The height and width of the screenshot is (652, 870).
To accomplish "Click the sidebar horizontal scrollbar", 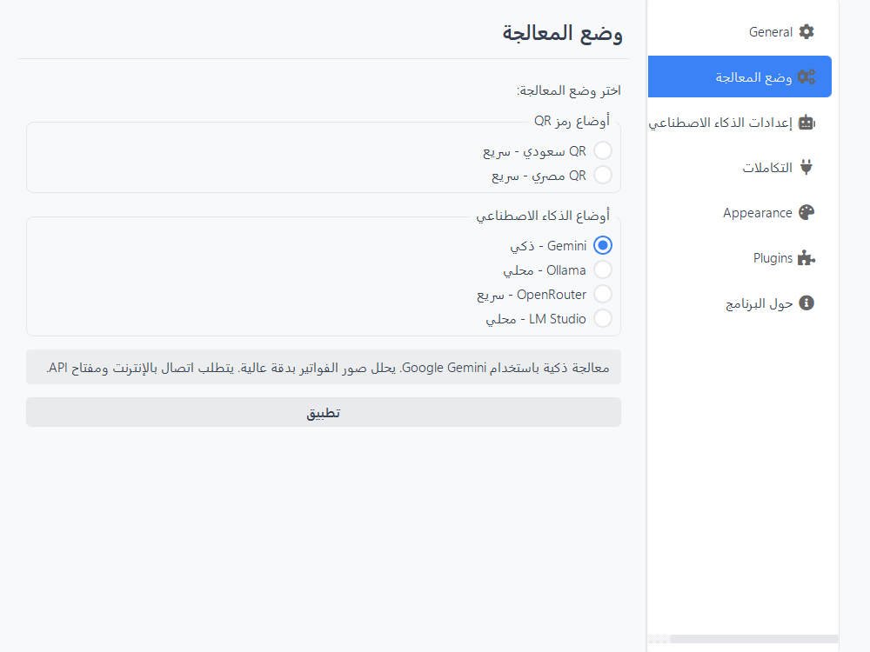I will (x=753, y=639).
